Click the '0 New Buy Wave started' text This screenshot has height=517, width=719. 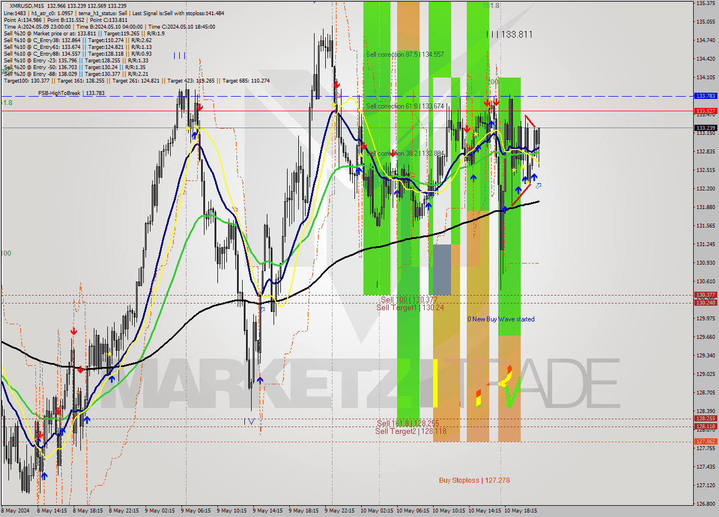pos(501,319)
